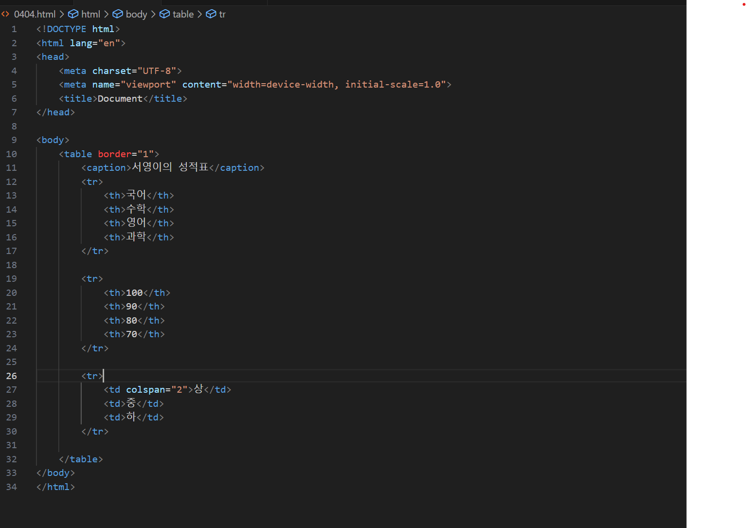Viewport: 746px width, 528px height.
Task: Click the th cell containing 수학
Action: pyautogui.click(x=139, y=209)
